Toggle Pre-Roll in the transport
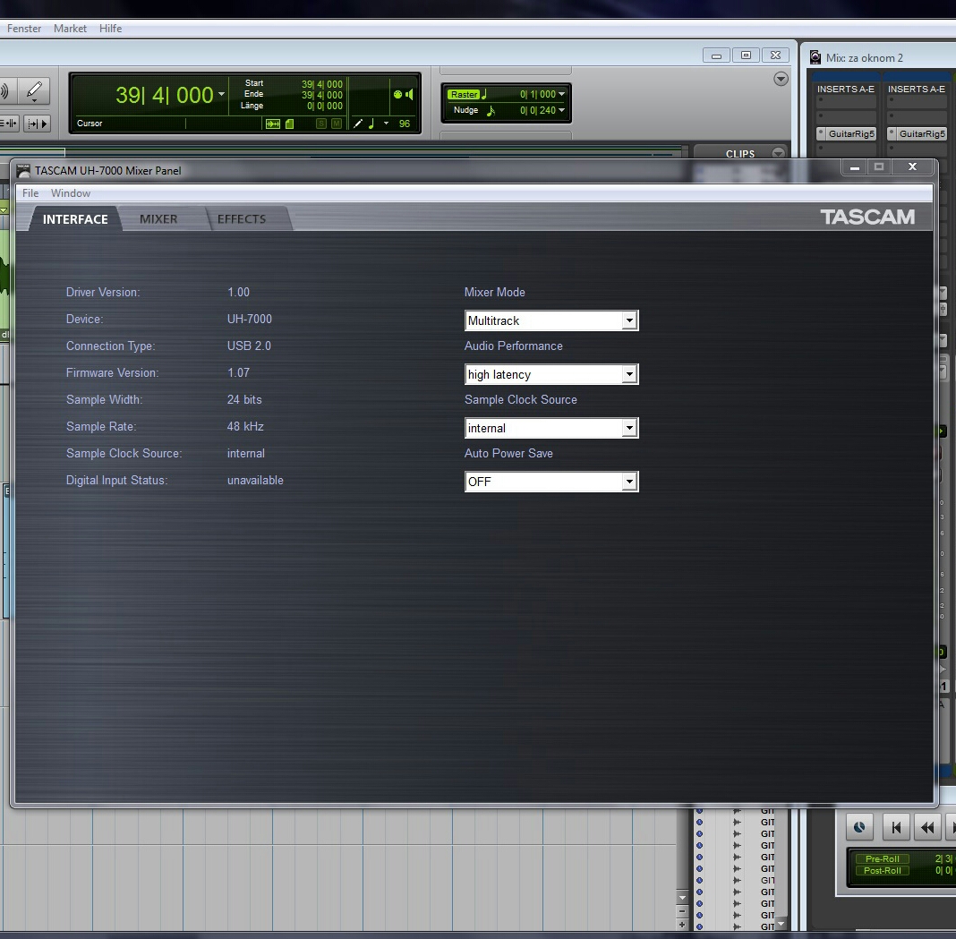956x939 pixels. [883, 858]
